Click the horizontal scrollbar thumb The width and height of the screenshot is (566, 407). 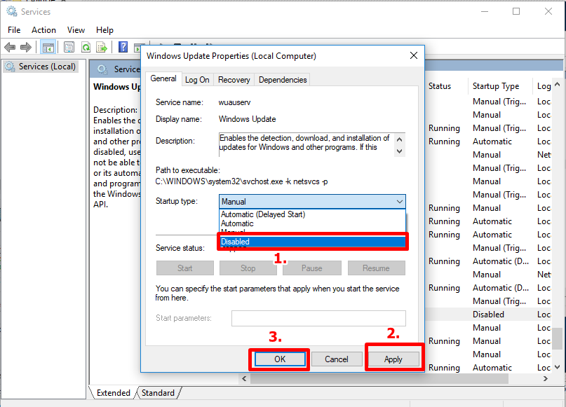click(x=379, y=378)
